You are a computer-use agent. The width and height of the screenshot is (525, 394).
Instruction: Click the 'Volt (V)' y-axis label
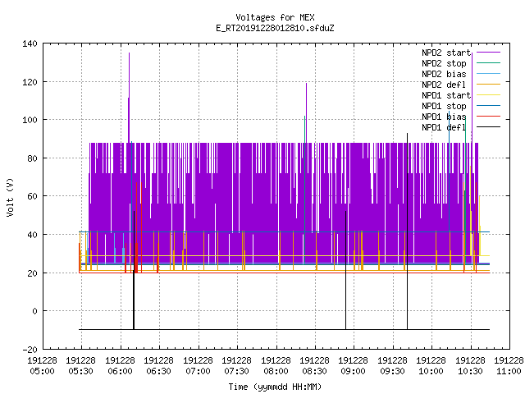10,197
